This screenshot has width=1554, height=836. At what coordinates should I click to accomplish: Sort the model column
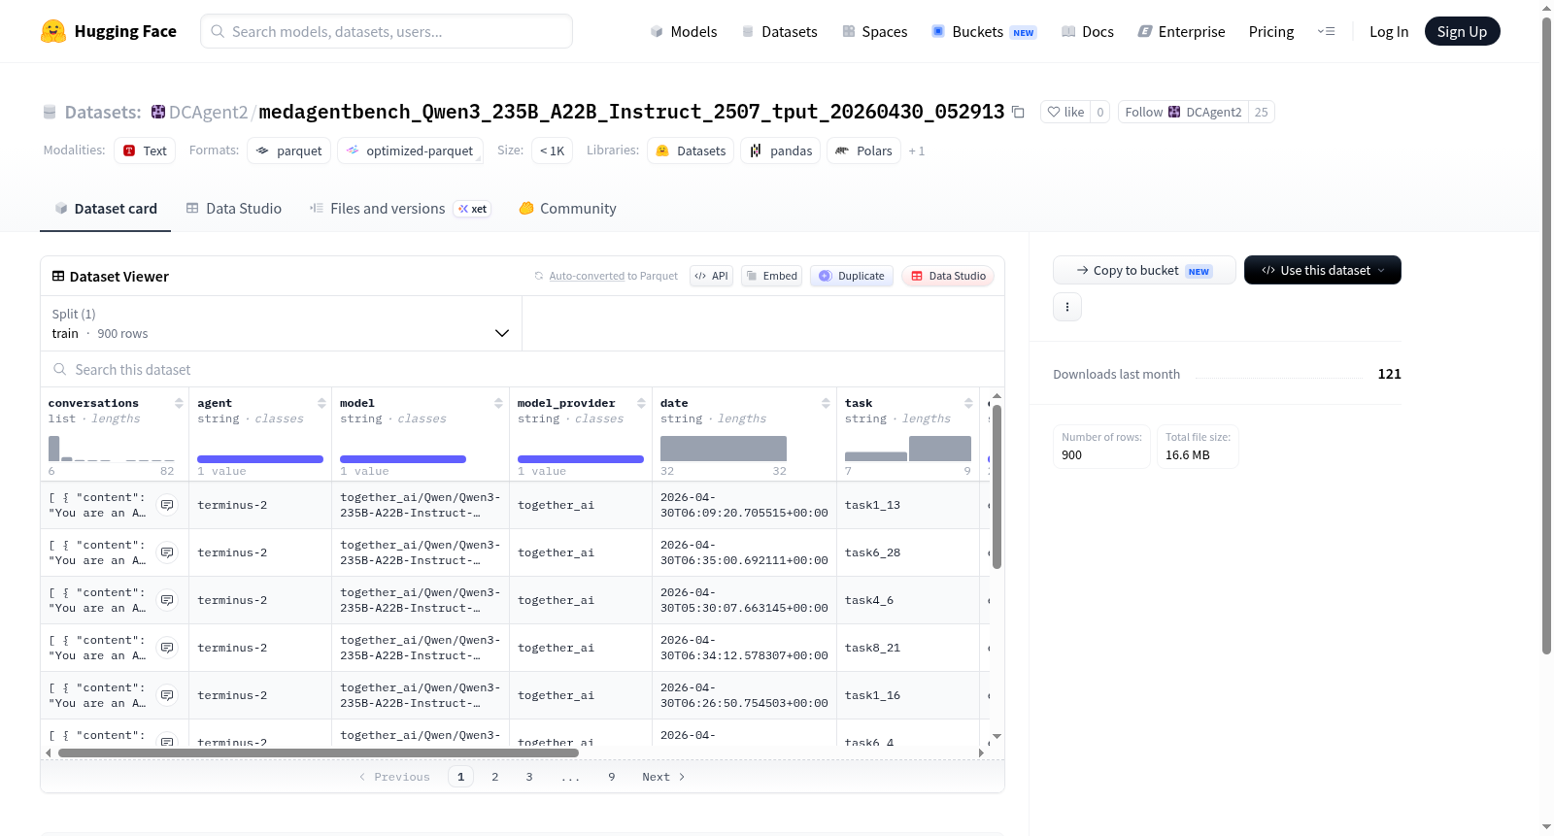(x=498, y=403)
